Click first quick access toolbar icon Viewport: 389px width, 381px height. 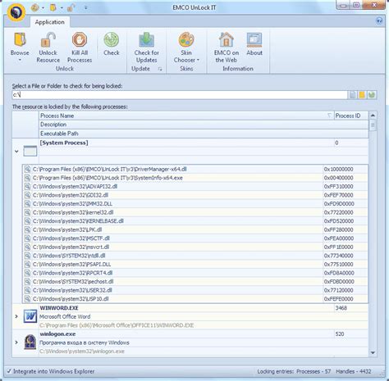click(x=34, y=7)
